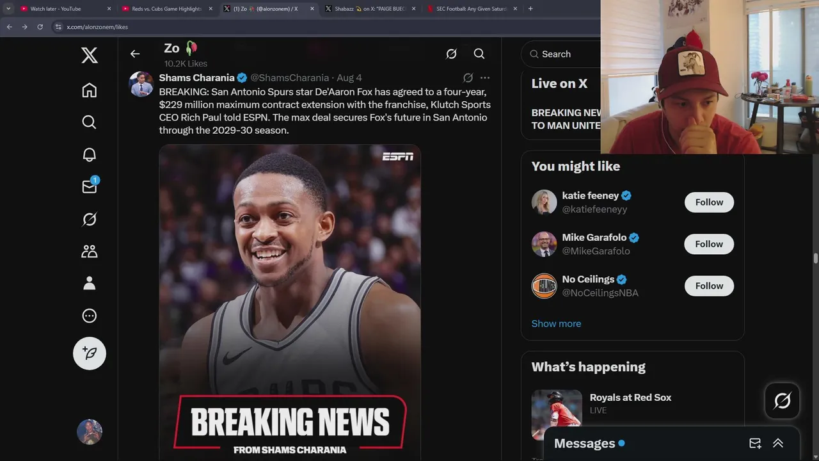Open Profile person icon in sidebar
819x461 pixels.
(90, 283)
